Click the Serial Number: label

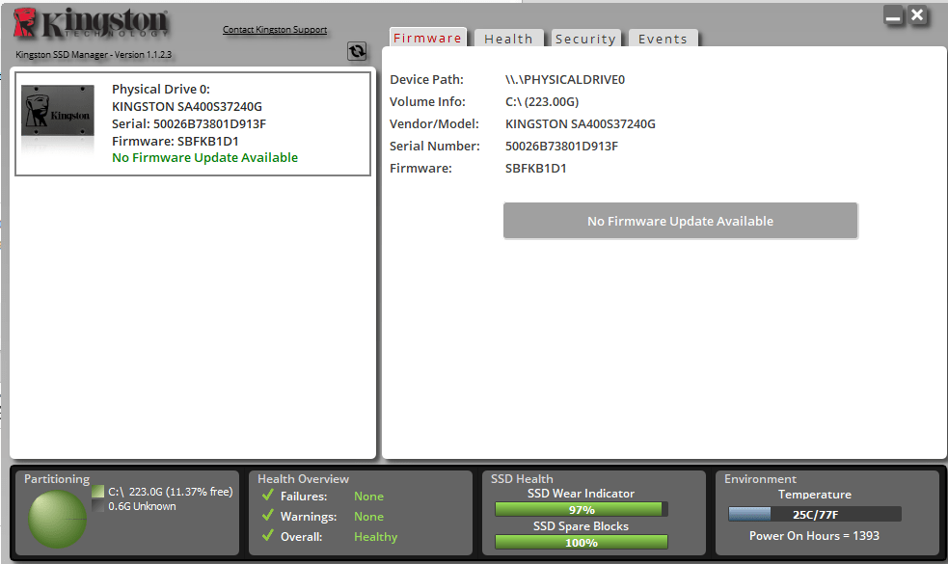coord(435,146)
